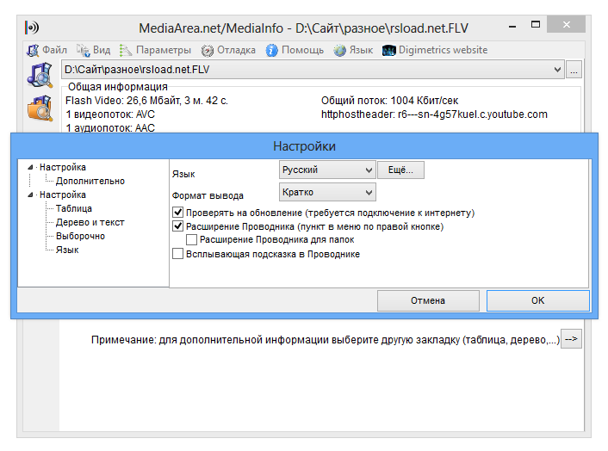Open the file path dropdown in main window

pos(557,70)
